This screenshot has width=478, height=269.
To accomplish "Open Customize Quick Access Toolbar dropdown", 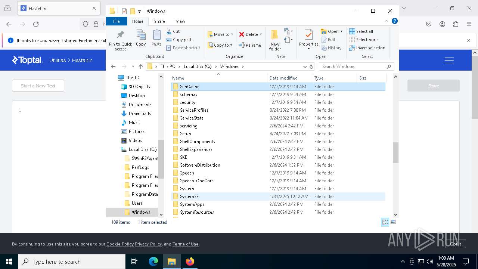I will coord(139,11).
